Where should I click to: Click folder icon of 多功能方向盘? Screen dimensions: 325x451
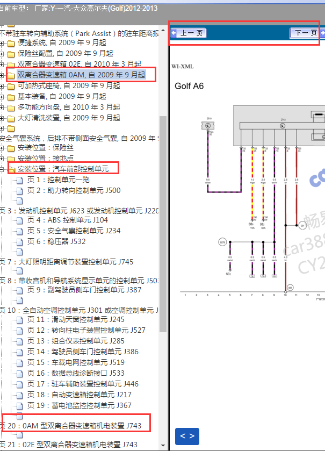point(11,108)
